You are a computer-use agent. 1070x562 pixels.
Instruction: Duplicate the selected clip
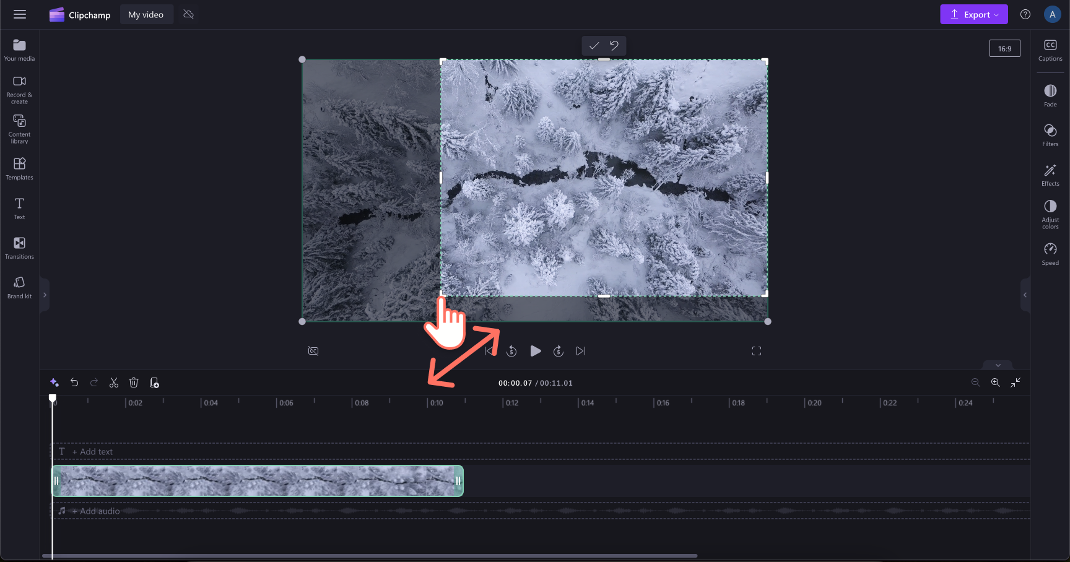(154, 383)
